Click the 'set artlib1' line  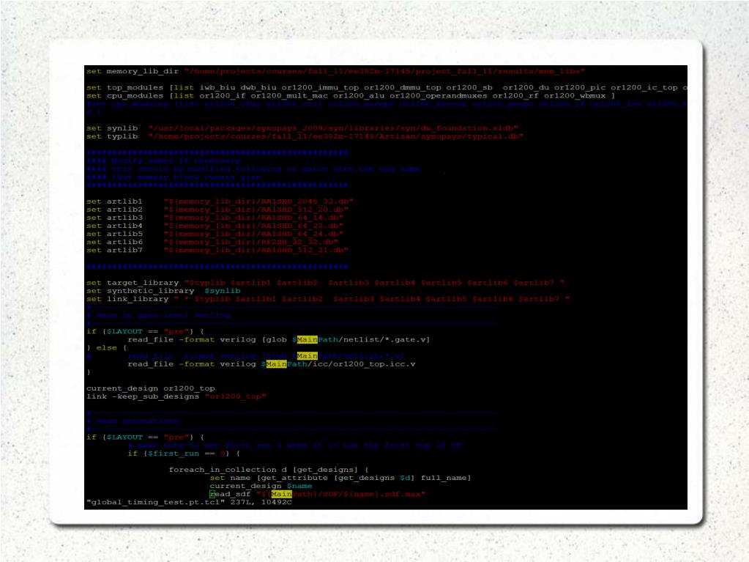point(219,201)
